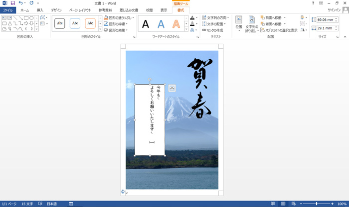Open the draw text box dropdown
349x207 pixels.
44,23
